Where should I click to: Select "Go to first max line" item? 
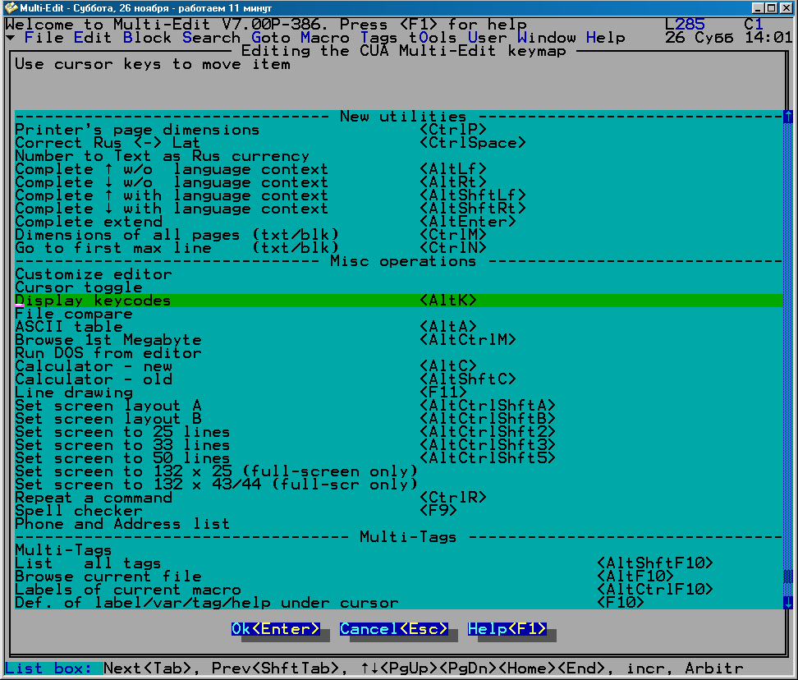398,248
